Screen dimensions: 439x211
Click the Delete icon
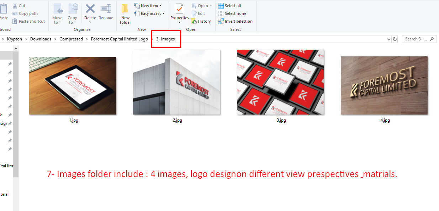(90, 11)
